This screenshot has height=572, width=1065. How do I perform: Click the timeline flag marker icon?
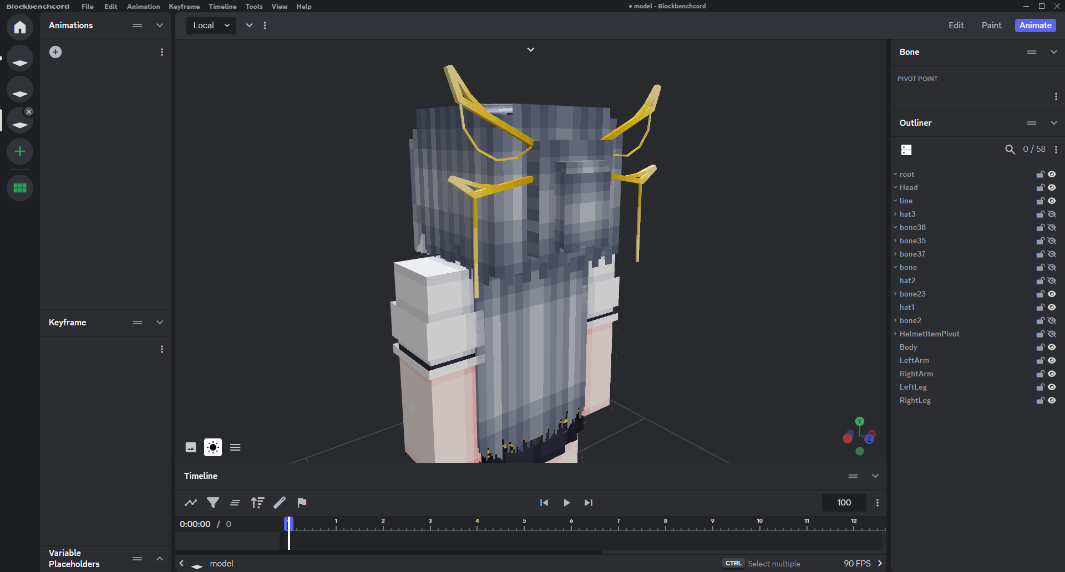coord(302,503)
